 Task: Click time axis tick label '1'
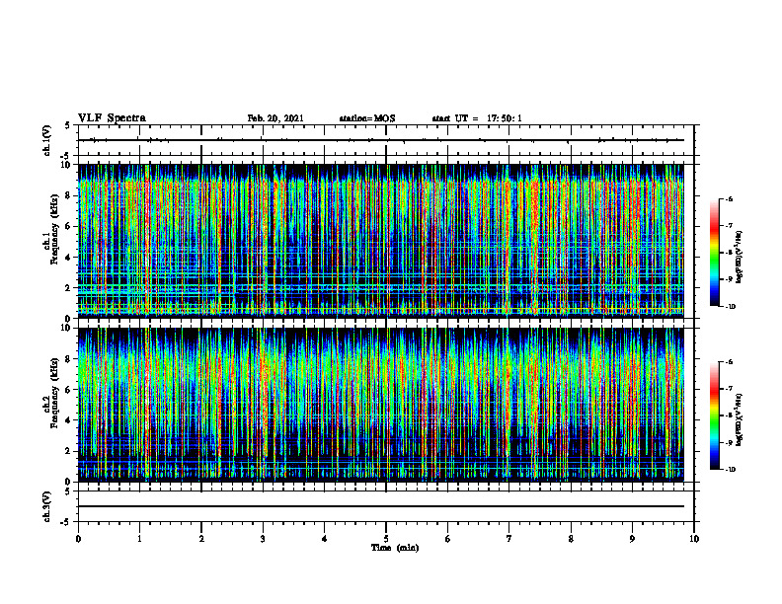pos(139,539)
